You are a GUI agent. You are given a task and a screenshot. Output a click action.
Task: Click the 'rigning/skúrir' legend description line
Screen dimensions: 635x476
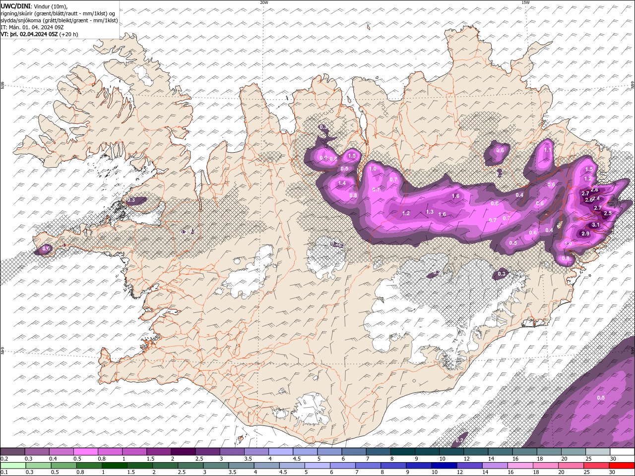(x=58, y=13)
